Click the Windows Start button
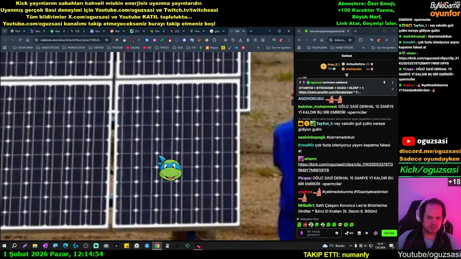 (4, 246)
